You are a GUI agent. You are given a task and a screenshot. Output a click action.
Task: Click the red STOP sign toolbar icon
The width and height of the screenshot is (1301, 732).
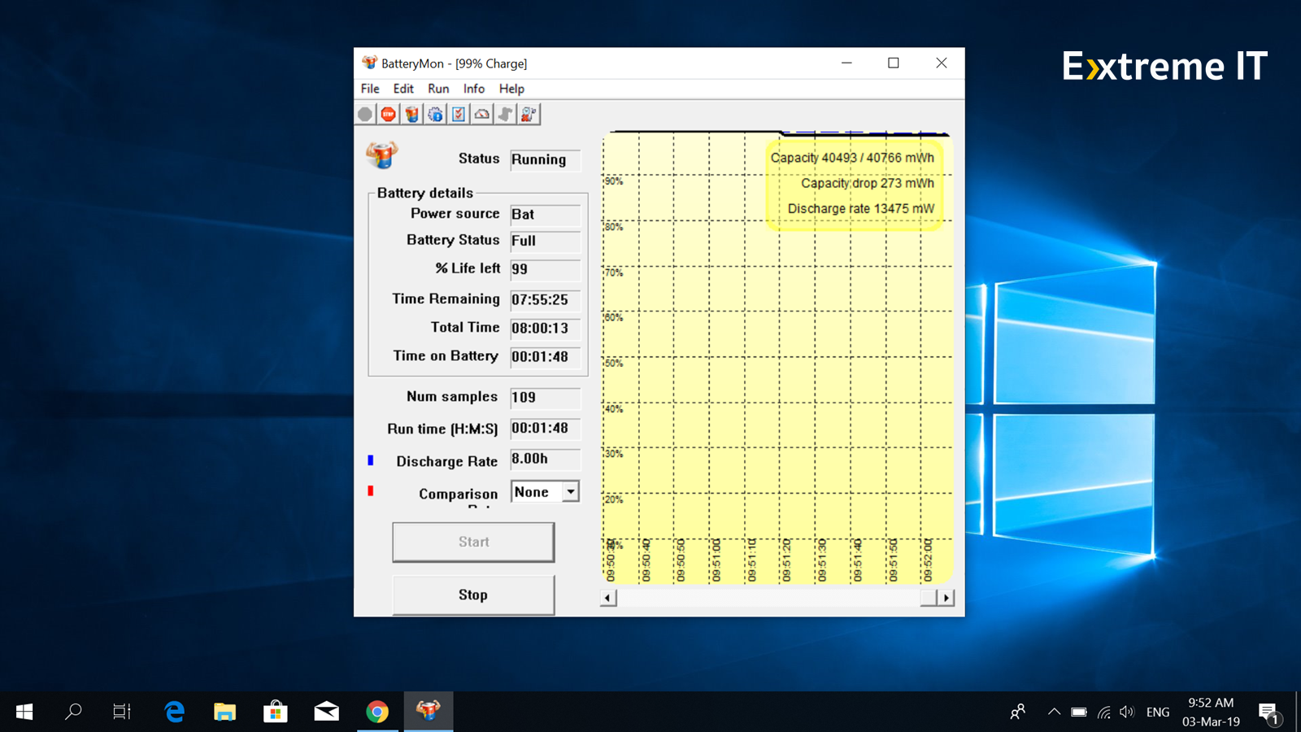point(389,115)
